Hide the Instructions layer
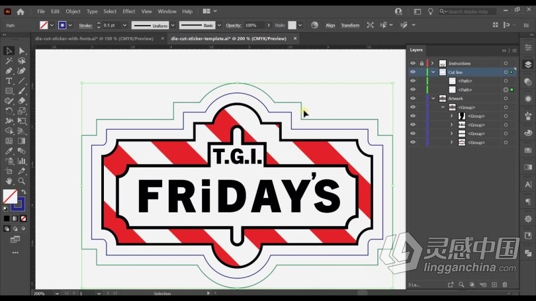This screenshot has width=536, height=301. click(413, 64)
